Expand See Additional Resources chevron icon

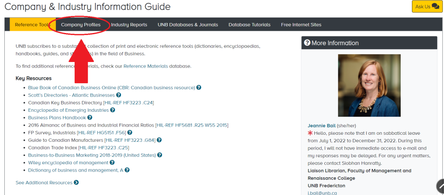76,182
